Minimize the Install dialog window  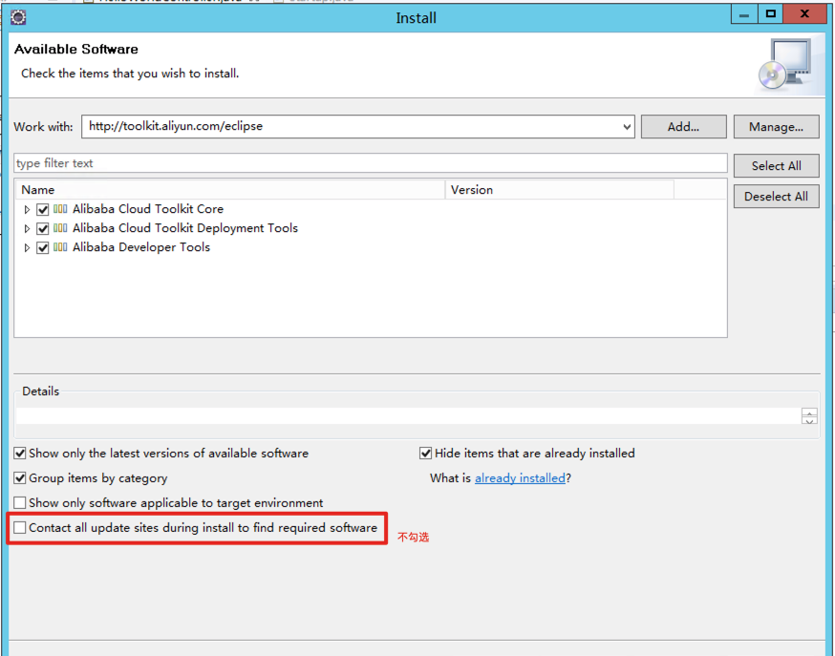744,14
